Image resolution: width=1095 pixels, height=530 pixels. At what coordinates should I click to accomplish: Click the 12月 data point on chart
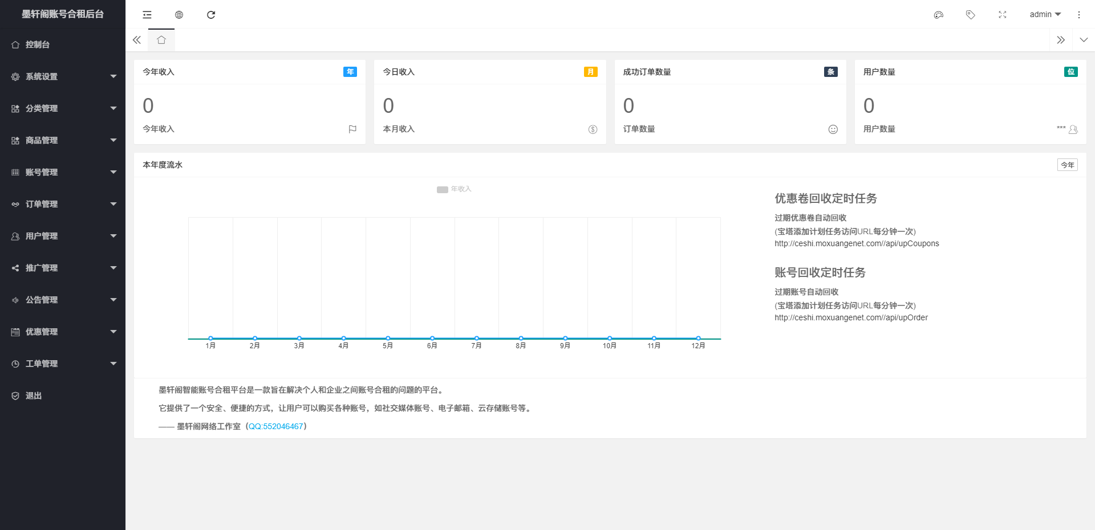click(x=698, y=339)
